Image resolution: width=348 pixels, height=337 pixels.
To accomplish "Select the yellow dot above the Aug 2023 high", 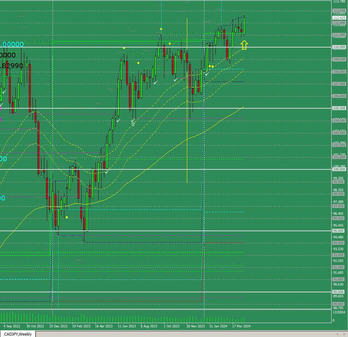I will click(x=161, y=29).
